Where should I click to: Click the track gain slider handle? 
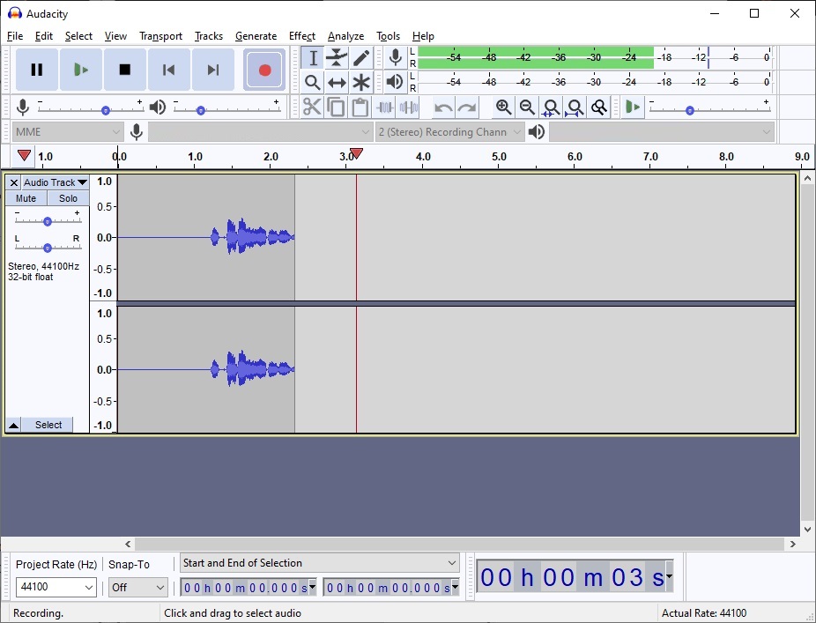(x=48, y=221)
